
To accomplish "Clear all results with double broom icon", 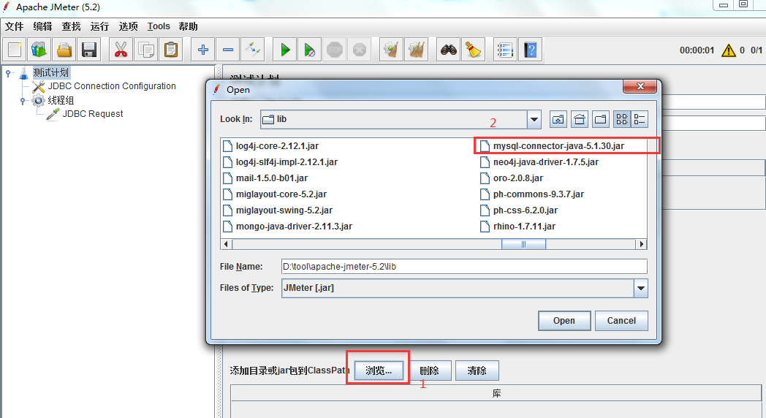I will click(x=416, y=50).
